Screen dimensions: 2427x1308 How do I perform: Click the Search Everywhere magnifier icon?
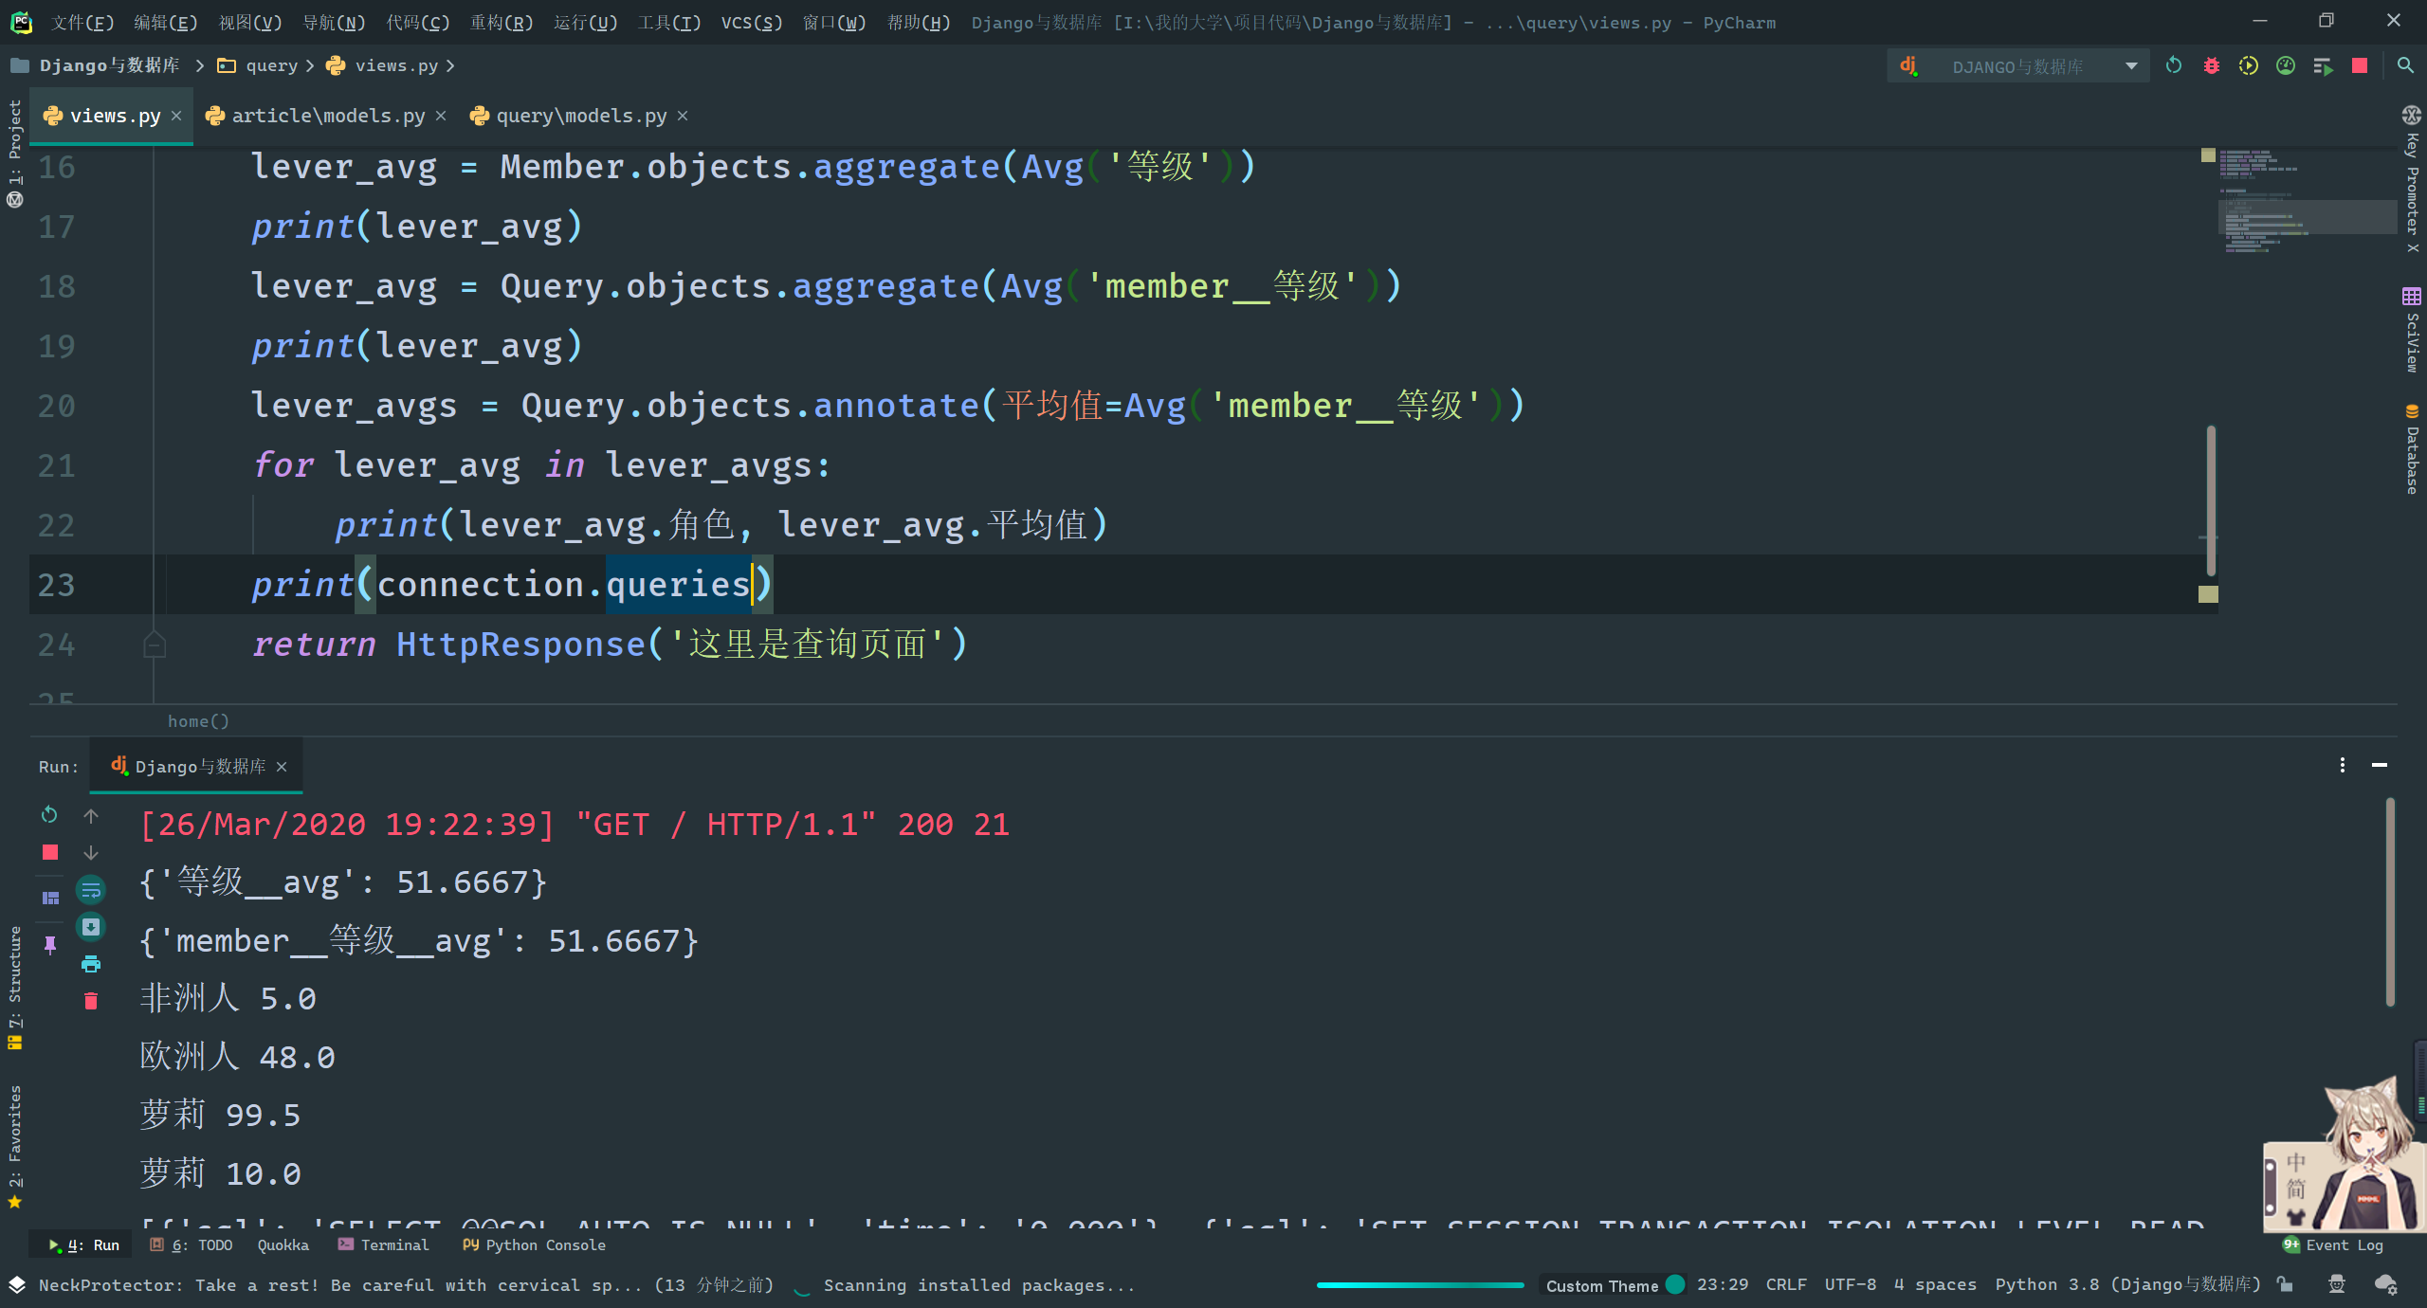coord(2404,65)
